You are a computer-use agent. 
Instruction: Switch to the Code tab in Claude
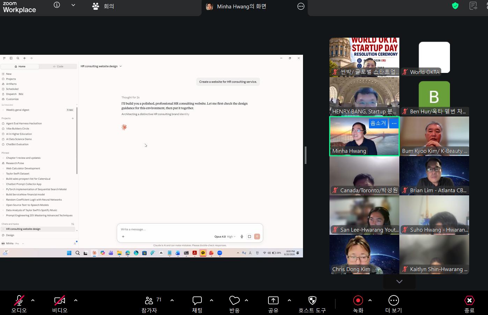click(x=58, y=66)
